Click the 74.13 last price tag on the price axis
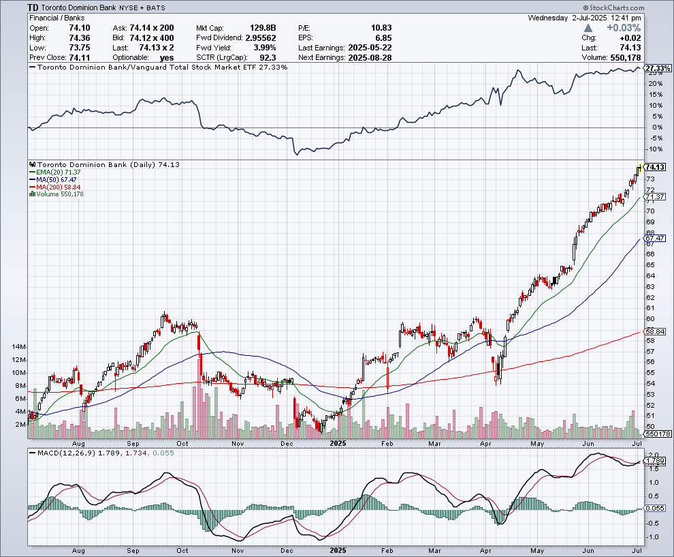The image size is (674, 557). coord(655,167)
